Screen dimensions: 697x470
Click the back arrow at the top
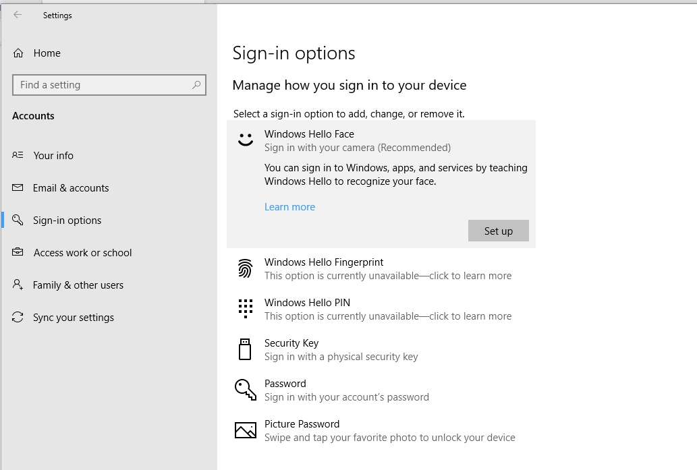point(16,15)
